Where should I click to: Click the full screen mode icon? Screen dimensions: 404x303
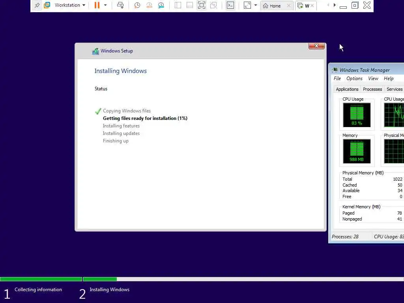point(202,5)
